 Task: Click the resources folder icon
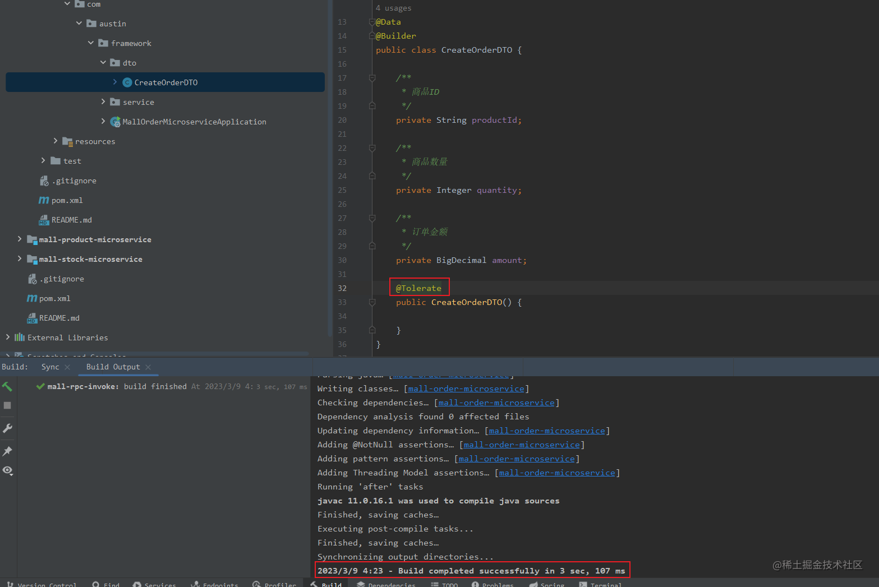coord(68,141)
